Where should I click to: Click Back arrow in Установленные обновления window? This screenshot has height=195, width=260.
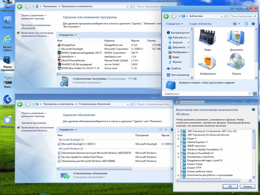[20, 104]
